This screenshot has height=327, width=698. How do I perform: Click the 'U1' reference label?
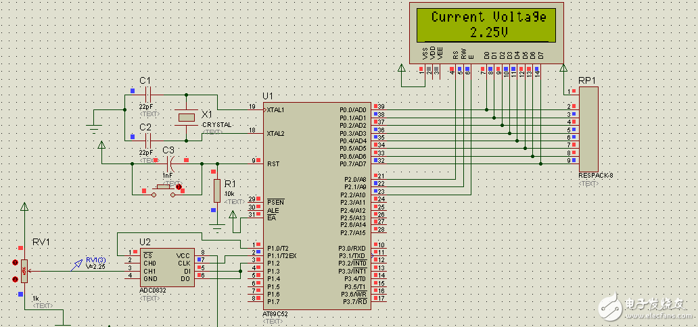tap(269, 96)
